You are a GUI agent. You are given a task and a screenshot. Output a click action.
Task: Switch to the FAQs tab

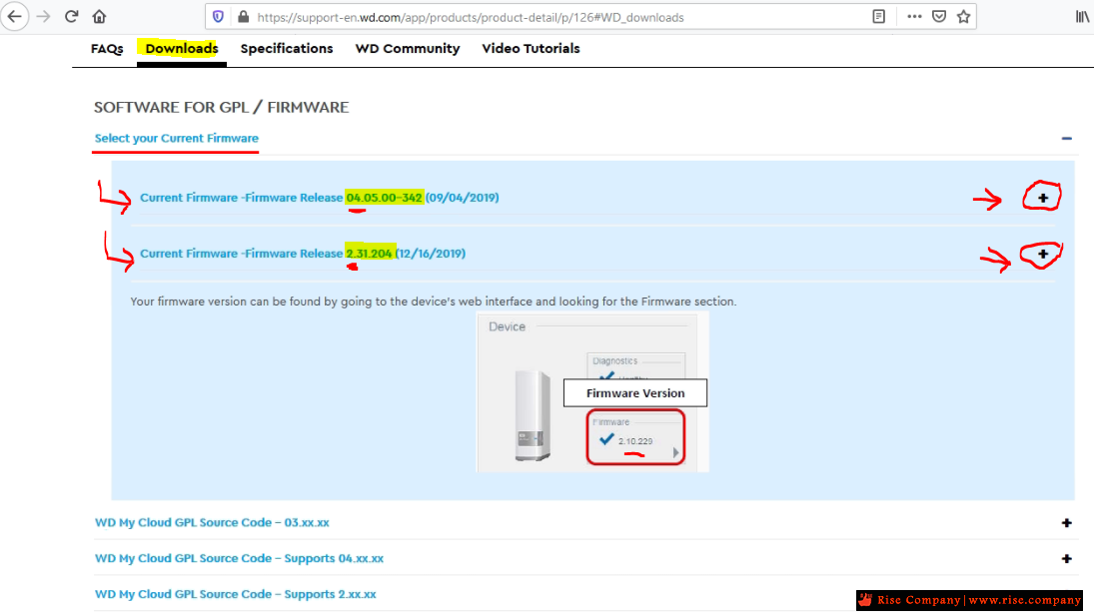107,49
